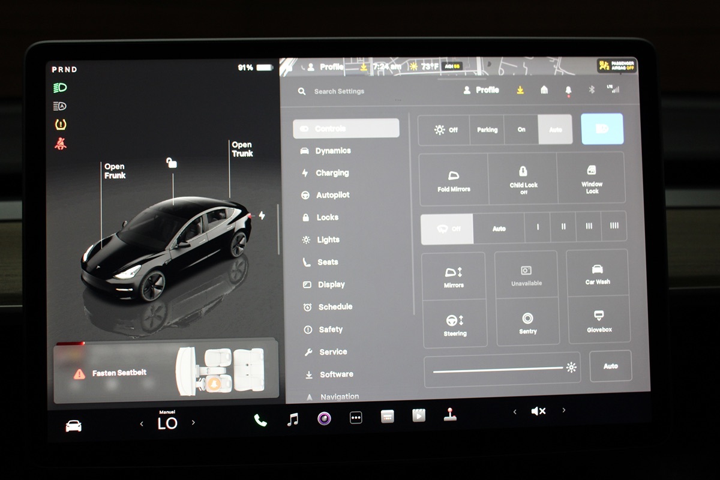Turn on Sentry mode
720x480 pixels.
[x=527, y=322]
